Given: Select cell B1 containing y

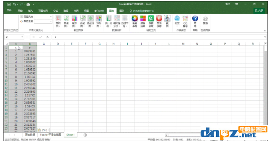Looking at the screenshot, I should point(30,47).
